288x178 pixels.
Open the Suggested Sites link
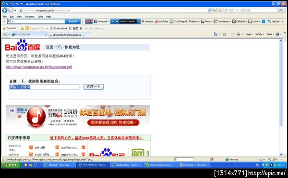(37, 28)
